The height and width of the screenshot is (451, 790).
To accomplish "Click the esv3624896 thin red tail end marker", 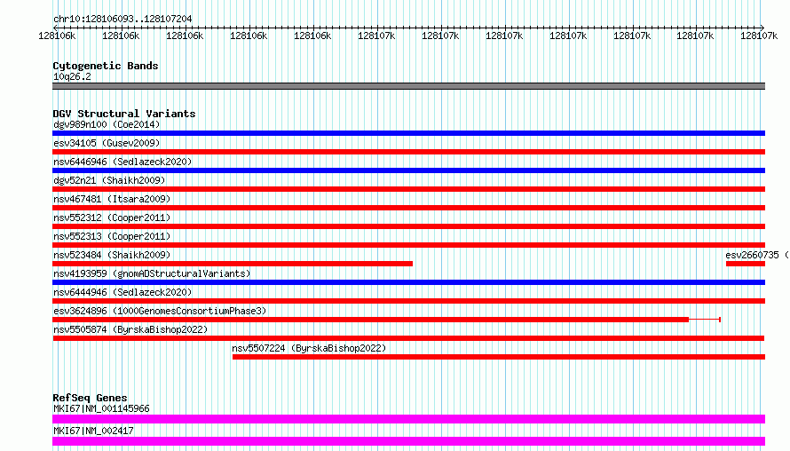I will tap(720, 320).
